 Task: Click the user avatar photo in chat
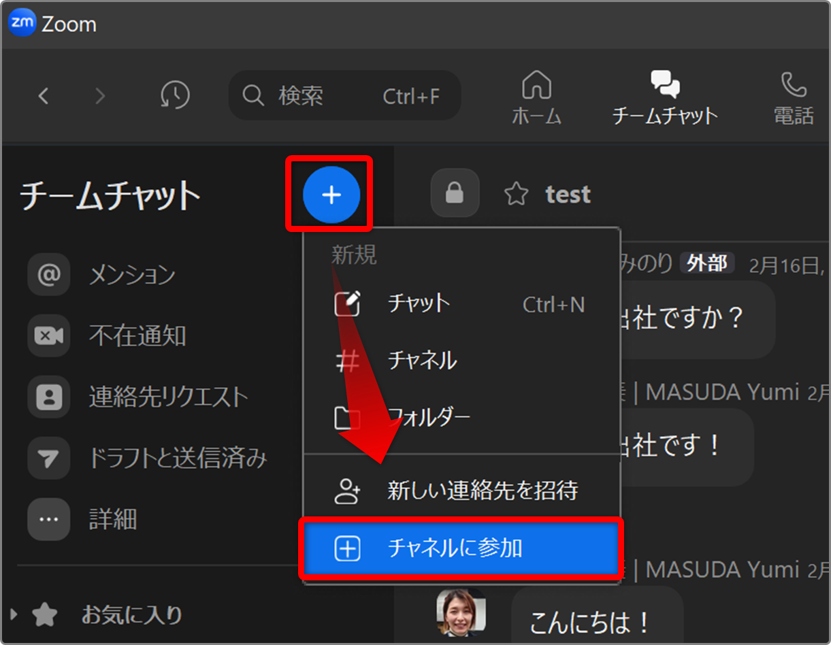pyautogui.click(x=461, y=612)
